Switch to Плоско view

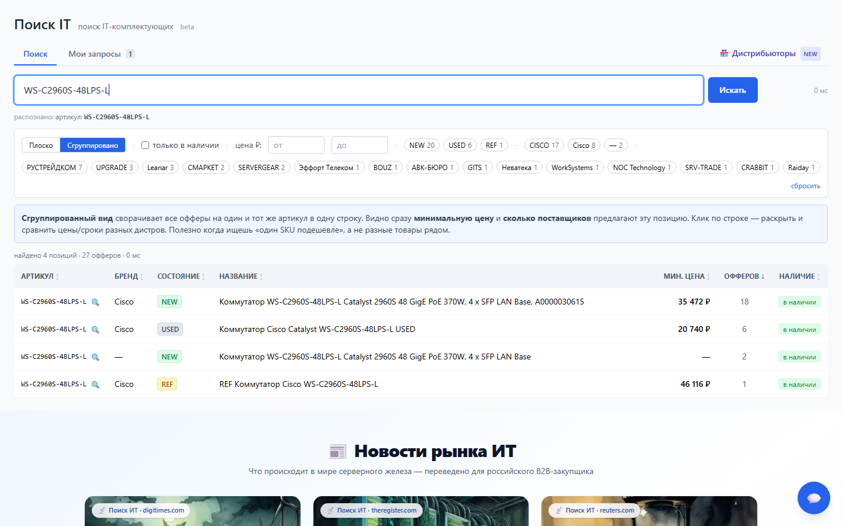click(41, 145)
